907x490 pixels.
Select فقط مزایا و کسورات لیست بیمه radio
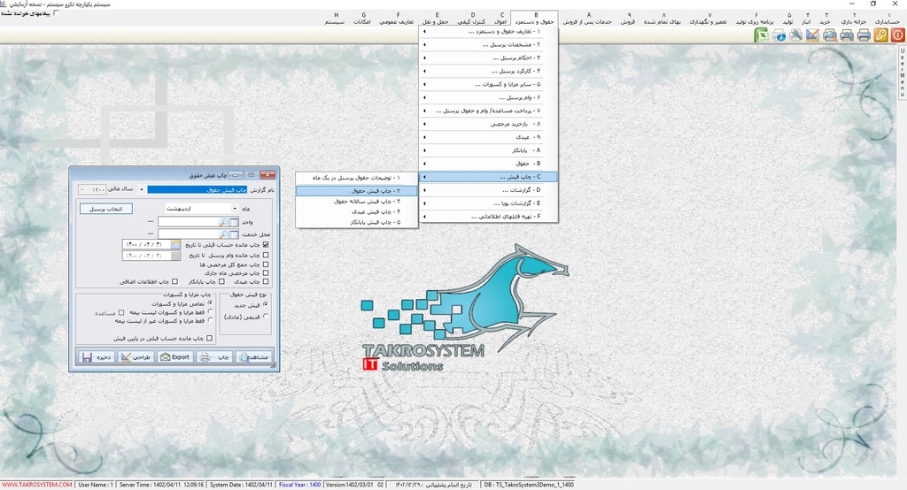pos(210,311)
